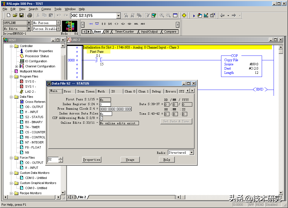Click the Zoom In magnifier icon
This screenshot has height=208, width=288.
pyautogui.click(x=162, y=16)
